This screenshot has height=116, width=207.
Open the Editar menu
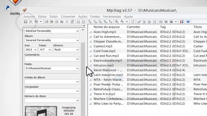[42, 16]
